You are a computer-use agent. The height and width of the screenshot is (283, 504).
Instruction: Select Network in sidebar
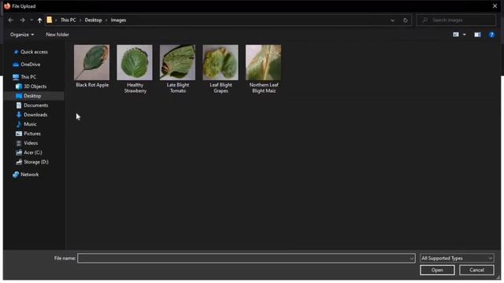coord(30,175)
